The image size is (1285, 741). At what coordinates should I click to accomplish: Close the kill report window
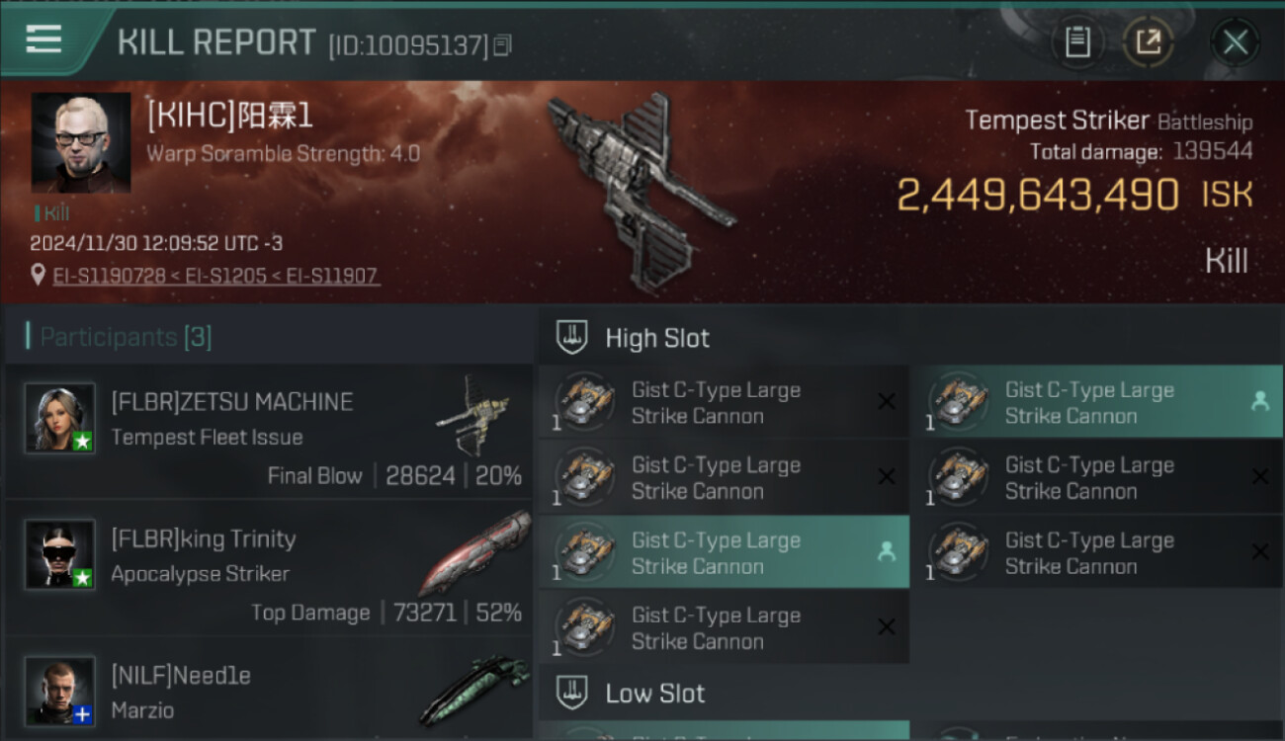click(1235, 42)
